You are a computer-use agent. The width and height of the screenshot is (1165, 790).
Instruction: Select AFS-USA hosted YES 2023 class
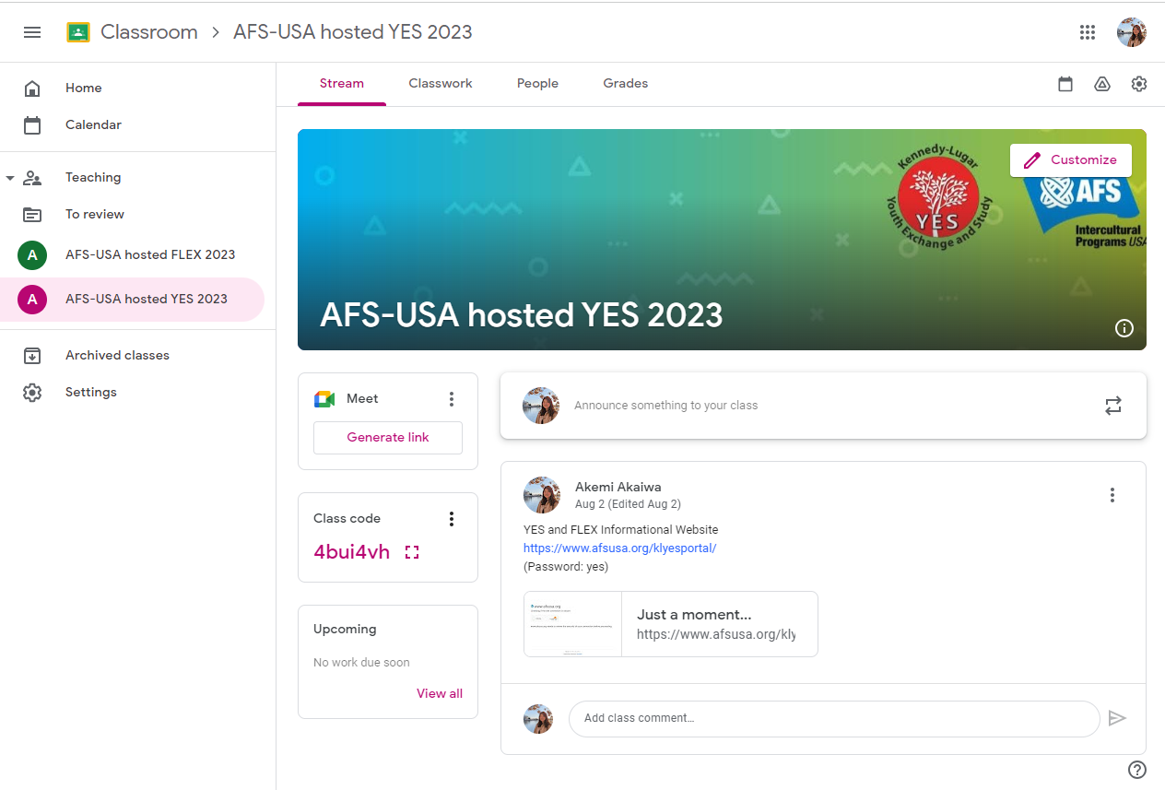pyautogui.click(x=132, y=300)
